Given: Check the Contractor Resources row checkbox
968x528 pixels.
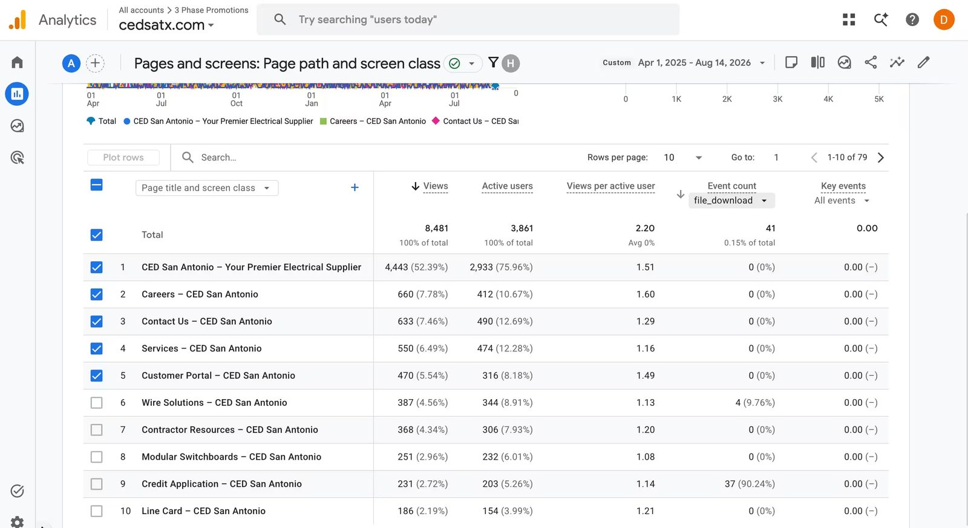Looking at the screenshot, I should (x=96, y=430).
